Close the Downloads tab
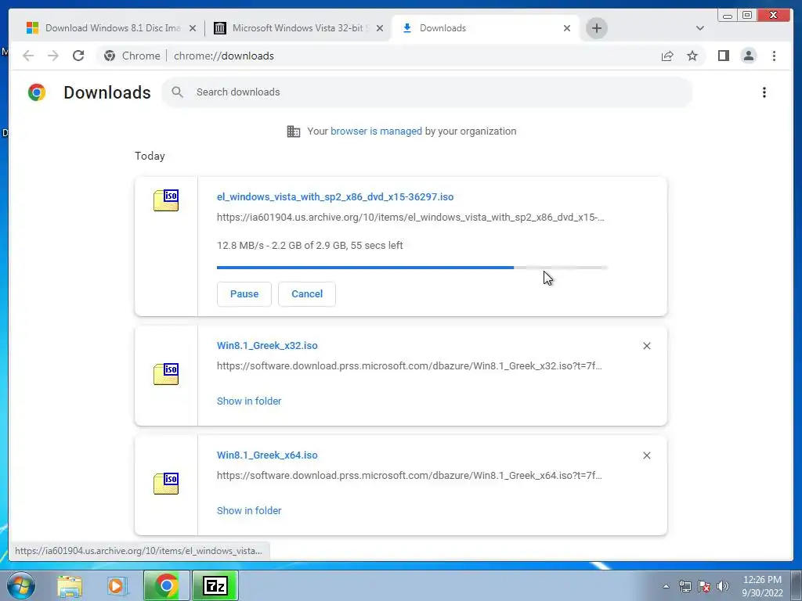The width and height of the screenshot is (802, 601). (x=567, y=28)
